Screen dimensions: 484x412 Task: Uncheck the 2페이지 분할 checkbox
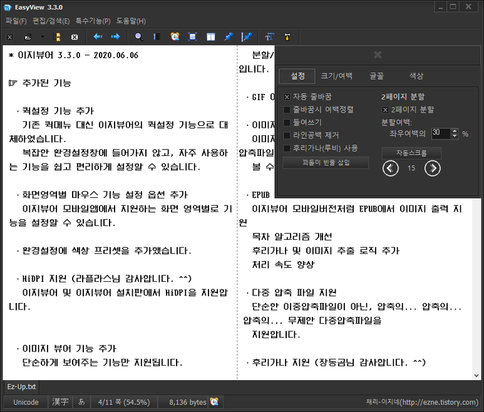click(385, 110)
